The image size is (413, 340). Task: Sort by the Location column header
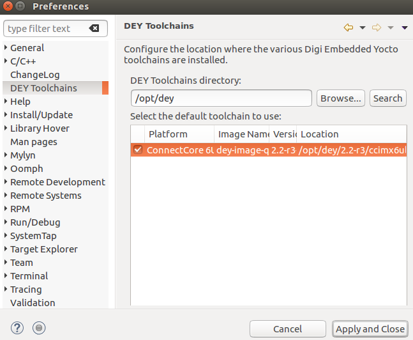coord(352,134)
